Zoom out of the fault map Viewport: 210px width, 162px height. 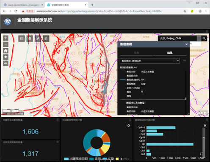click(6, 44)
